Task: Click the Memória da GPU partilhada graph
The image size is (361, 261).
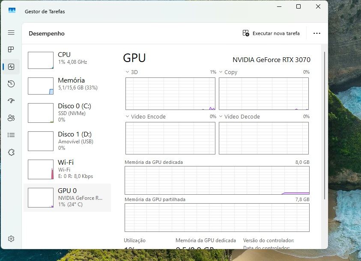Action: pos(217,217)
